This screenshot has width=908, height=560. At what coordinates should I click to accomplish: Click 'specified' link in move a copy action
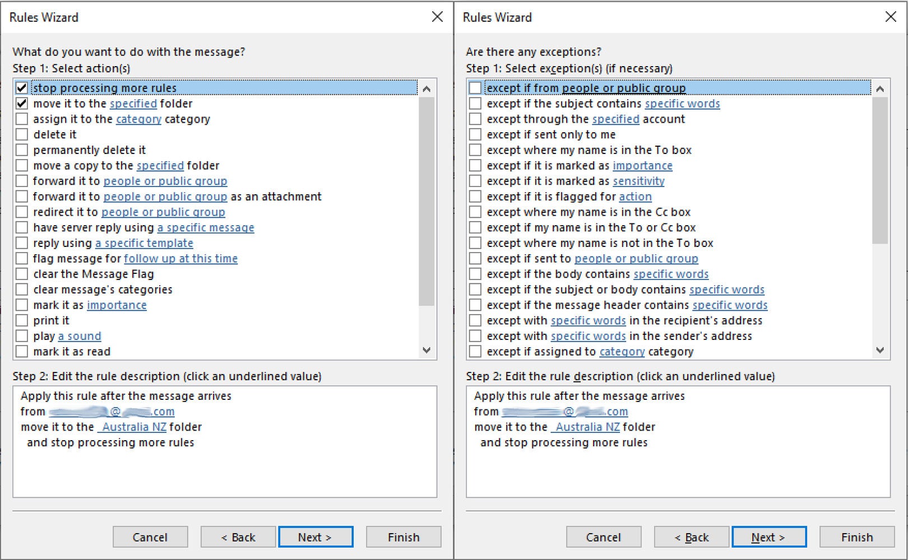click(x=160, y=166)
